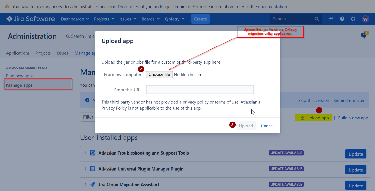
Task: Click the Atlassian Marketplace sidebar heading
Action: (x=27, y=68)
